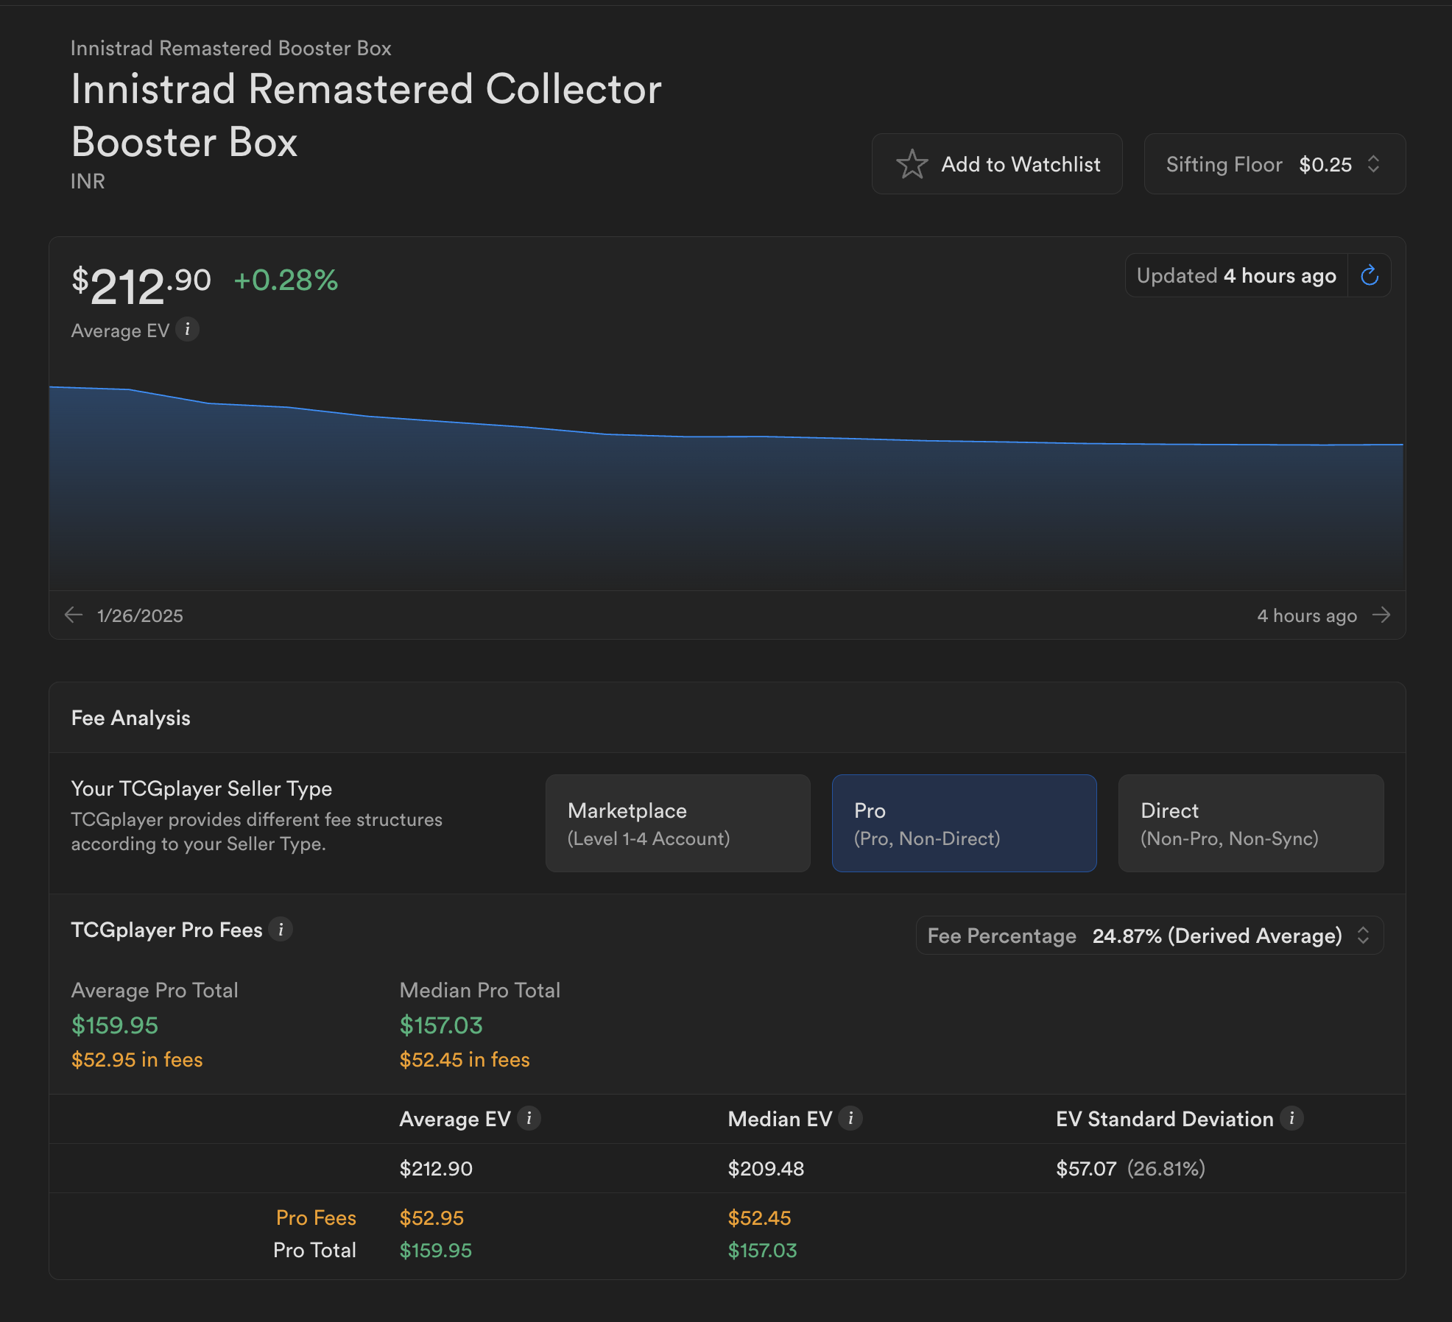Select the Direct (Non-Pro, Non-Sync) seller type
The height and width of the screenshot is (1322, 1452).
point(1251,823)
